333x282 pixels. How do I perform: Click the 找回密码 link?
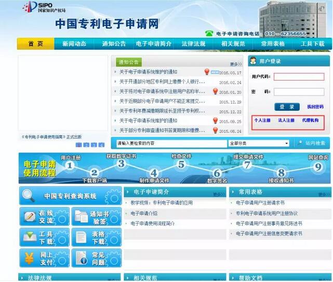click(315, 106)
